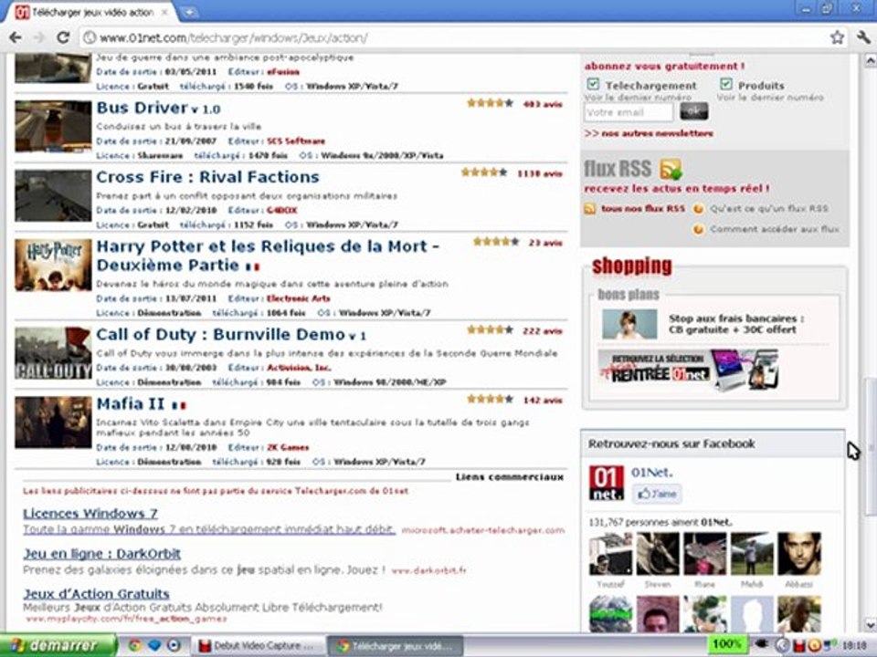Click Rentrée 01net selection banner
877x657 pixels.
[x=689, y=370]
